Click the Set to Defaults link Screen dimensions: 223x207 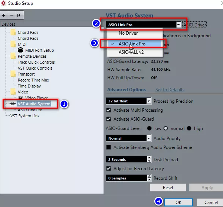point(170,90)
